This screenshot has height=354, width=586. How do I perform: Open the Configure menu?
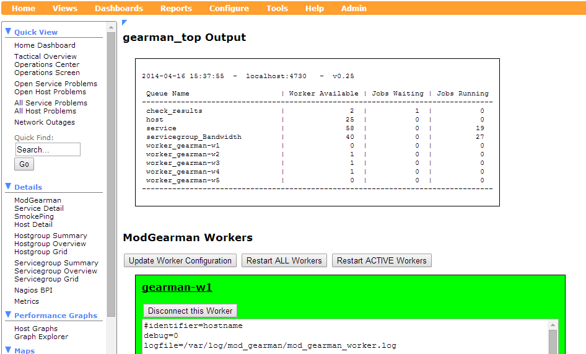point(229,8)
